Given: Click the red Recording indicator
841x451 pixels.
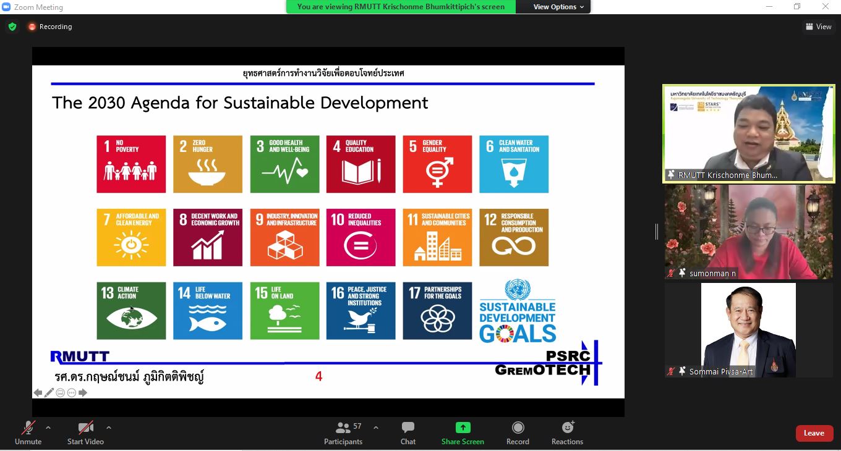Looking at the screenshot, I should tap(50, 27).
